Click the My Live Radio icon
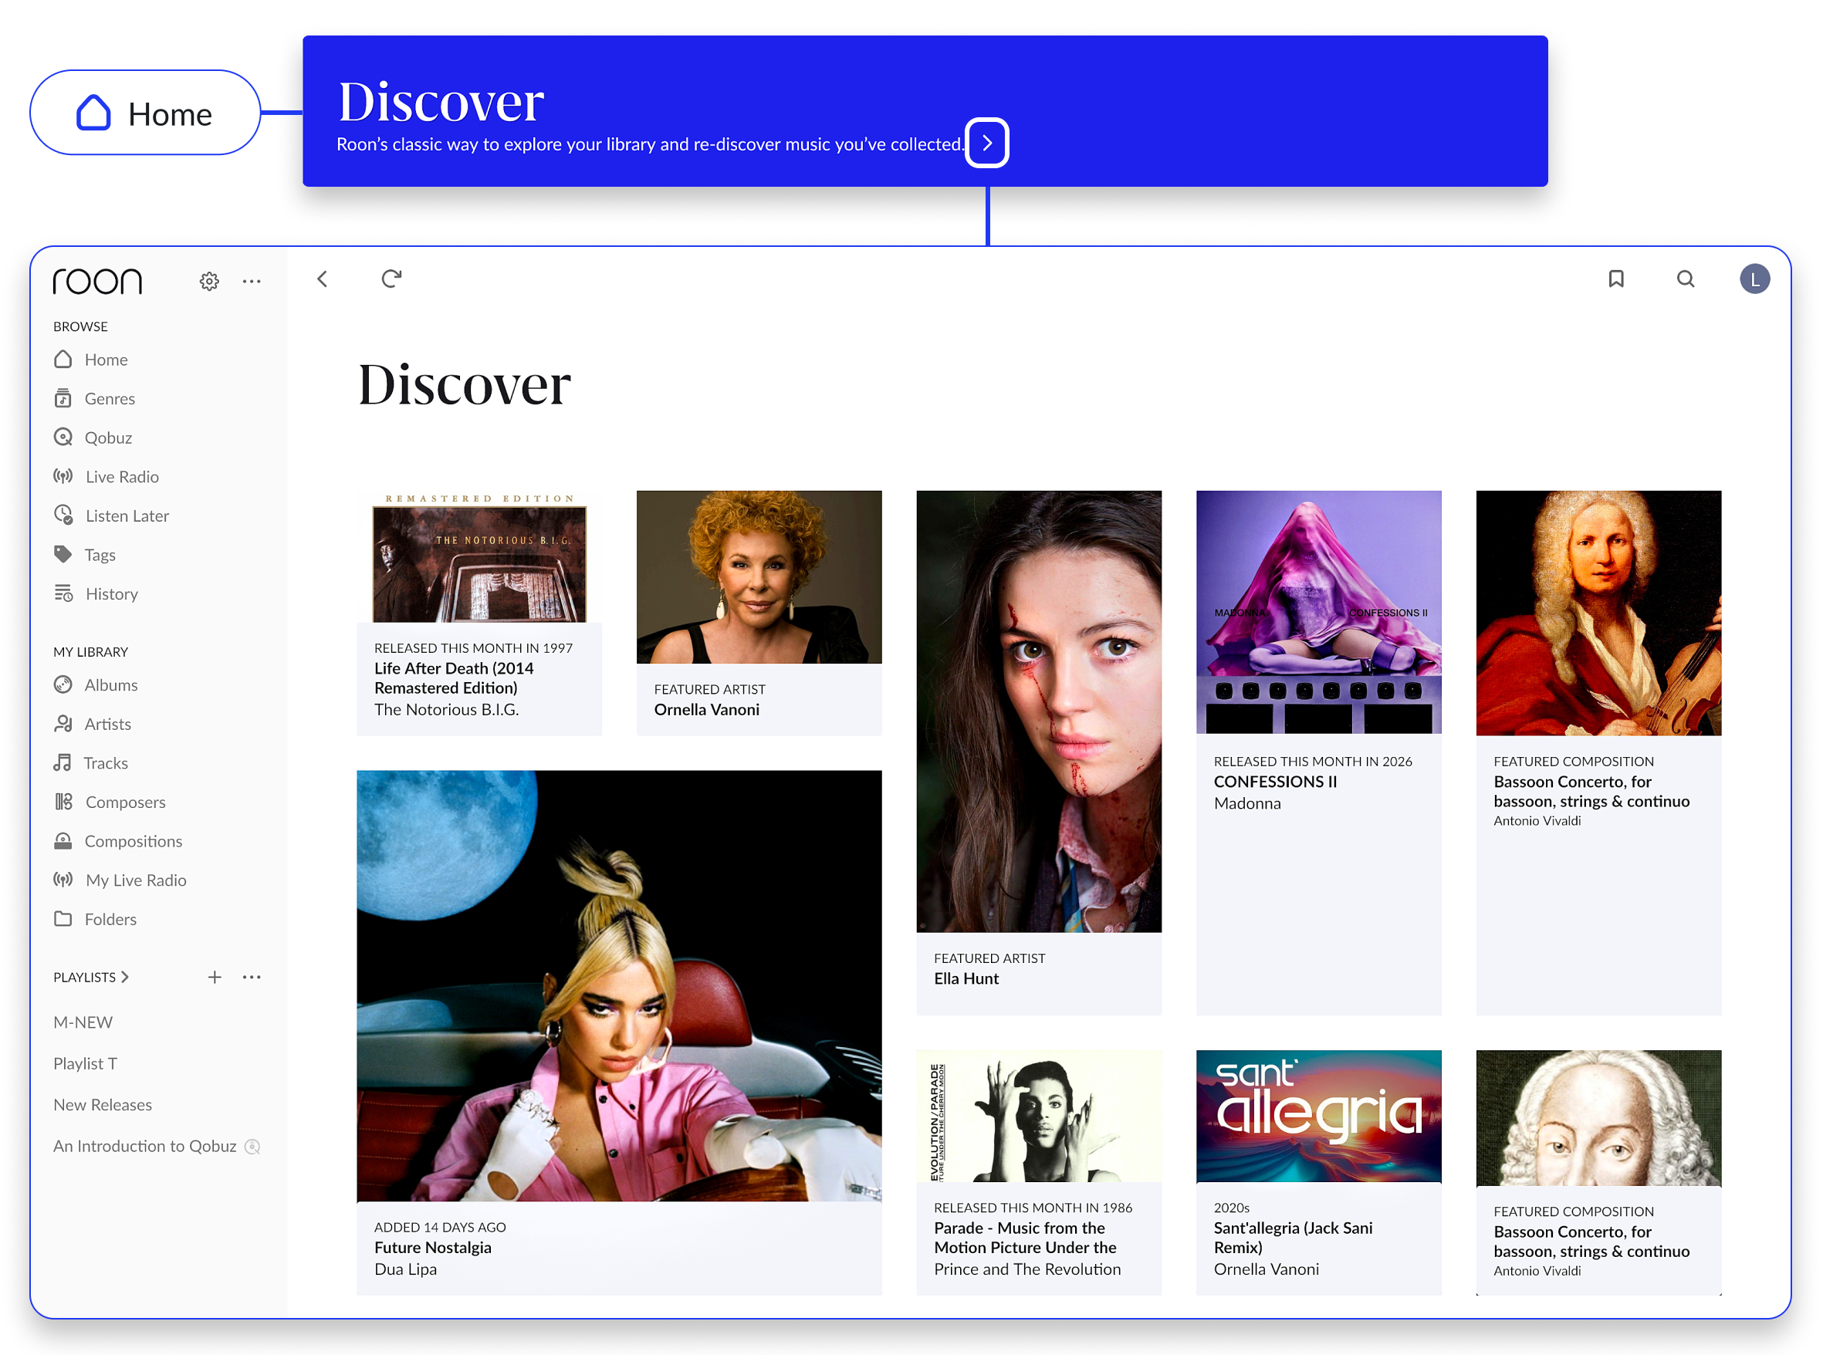 pyautogui.click(x=63, y=880)
